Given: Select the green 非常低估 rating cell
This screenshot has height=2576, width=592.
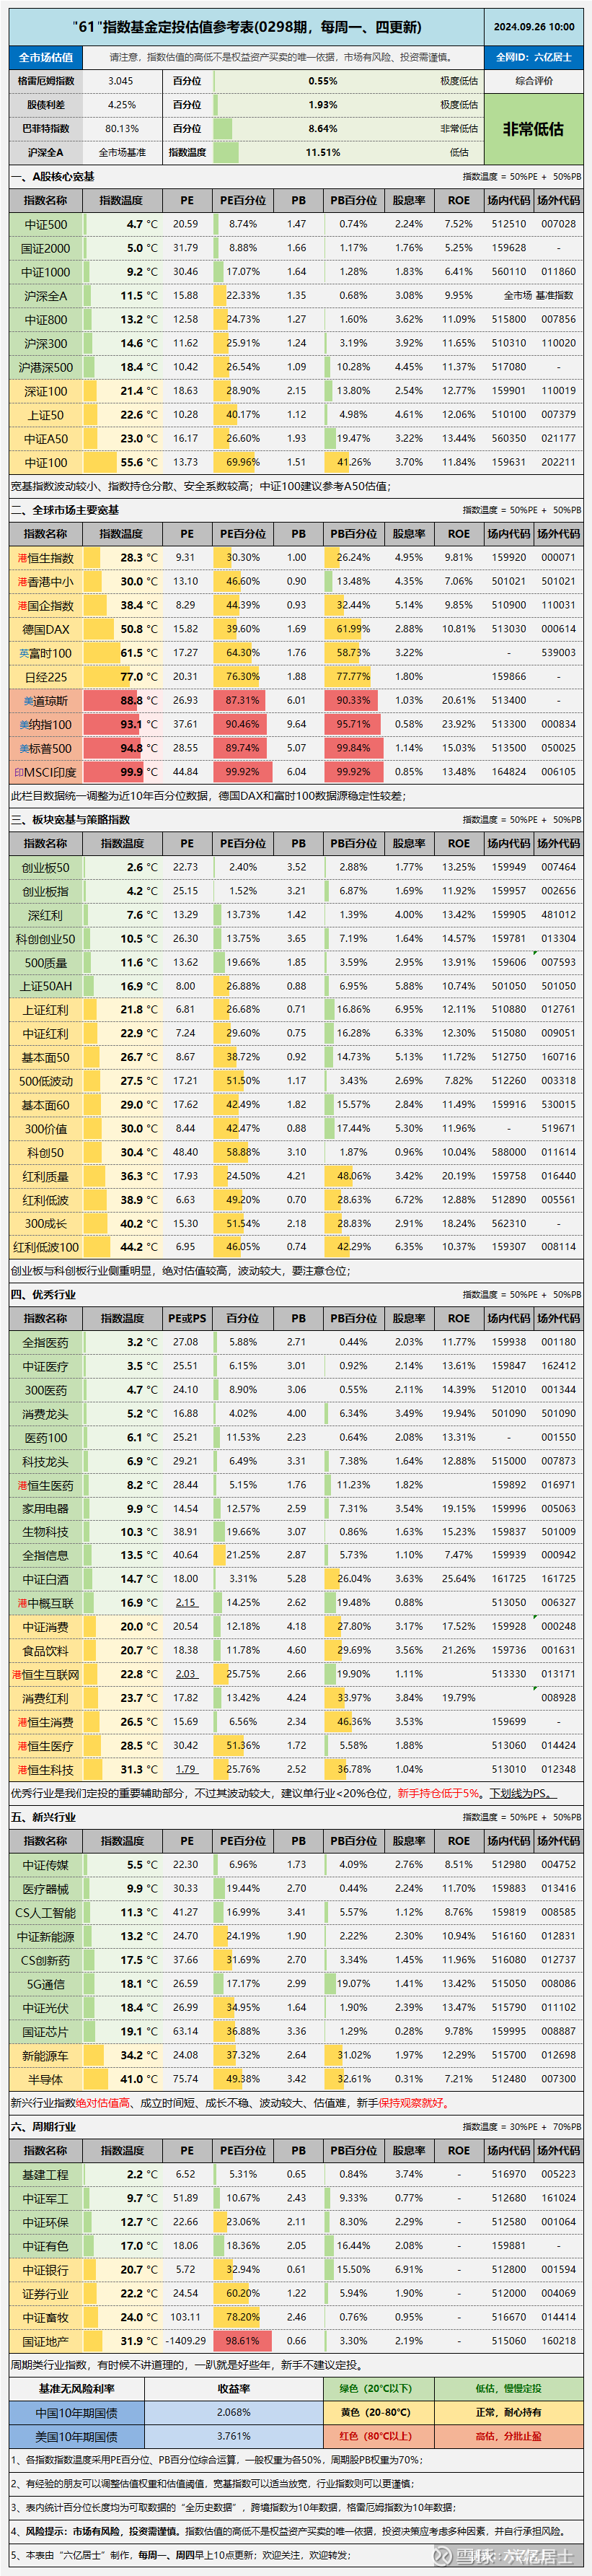Looking at the screenshot, I should tap(534, 129).
